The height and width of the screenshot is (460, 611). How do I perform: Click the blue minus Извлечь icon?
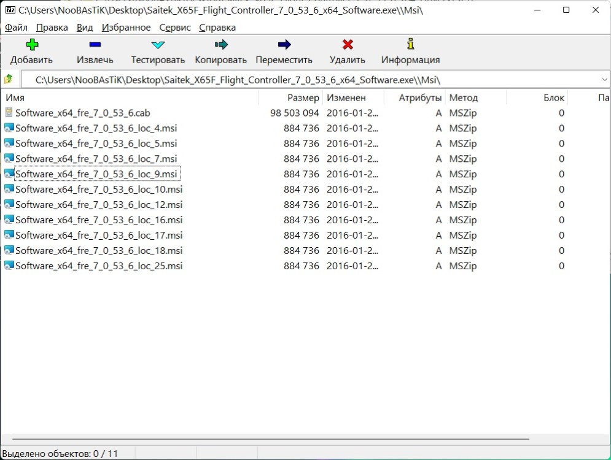[95, 45]
